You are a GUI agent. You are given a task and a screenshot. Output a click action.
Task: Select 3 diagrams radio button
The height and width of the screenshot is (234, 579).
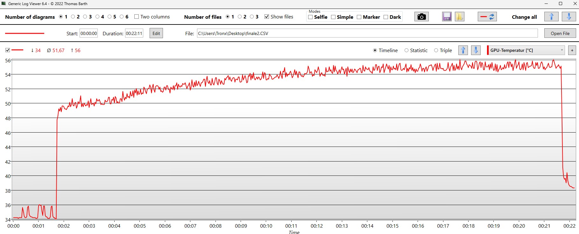point(85,17)
